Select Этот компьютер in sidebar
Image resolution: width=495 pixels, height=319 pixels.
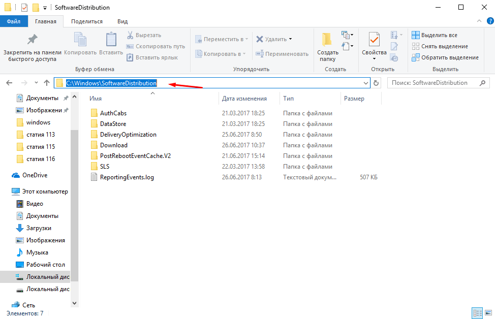coord(45,192)
